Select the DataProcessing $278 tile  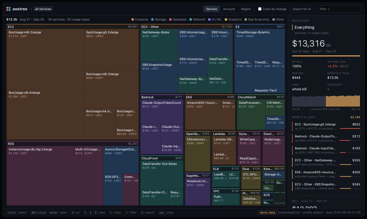[x=251, y=115]
